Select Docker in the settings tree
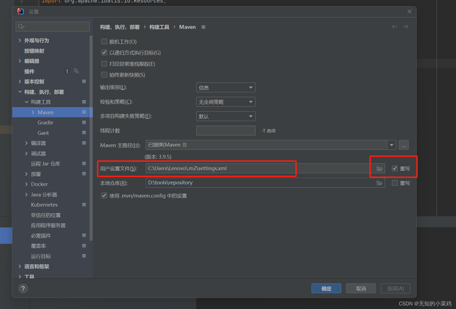 pos(39,184)
